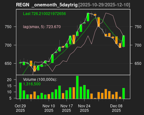Click the volume axis label 15
Image resolution: width=144 pixels, height=115 pixels.
(x=9, y=86)
